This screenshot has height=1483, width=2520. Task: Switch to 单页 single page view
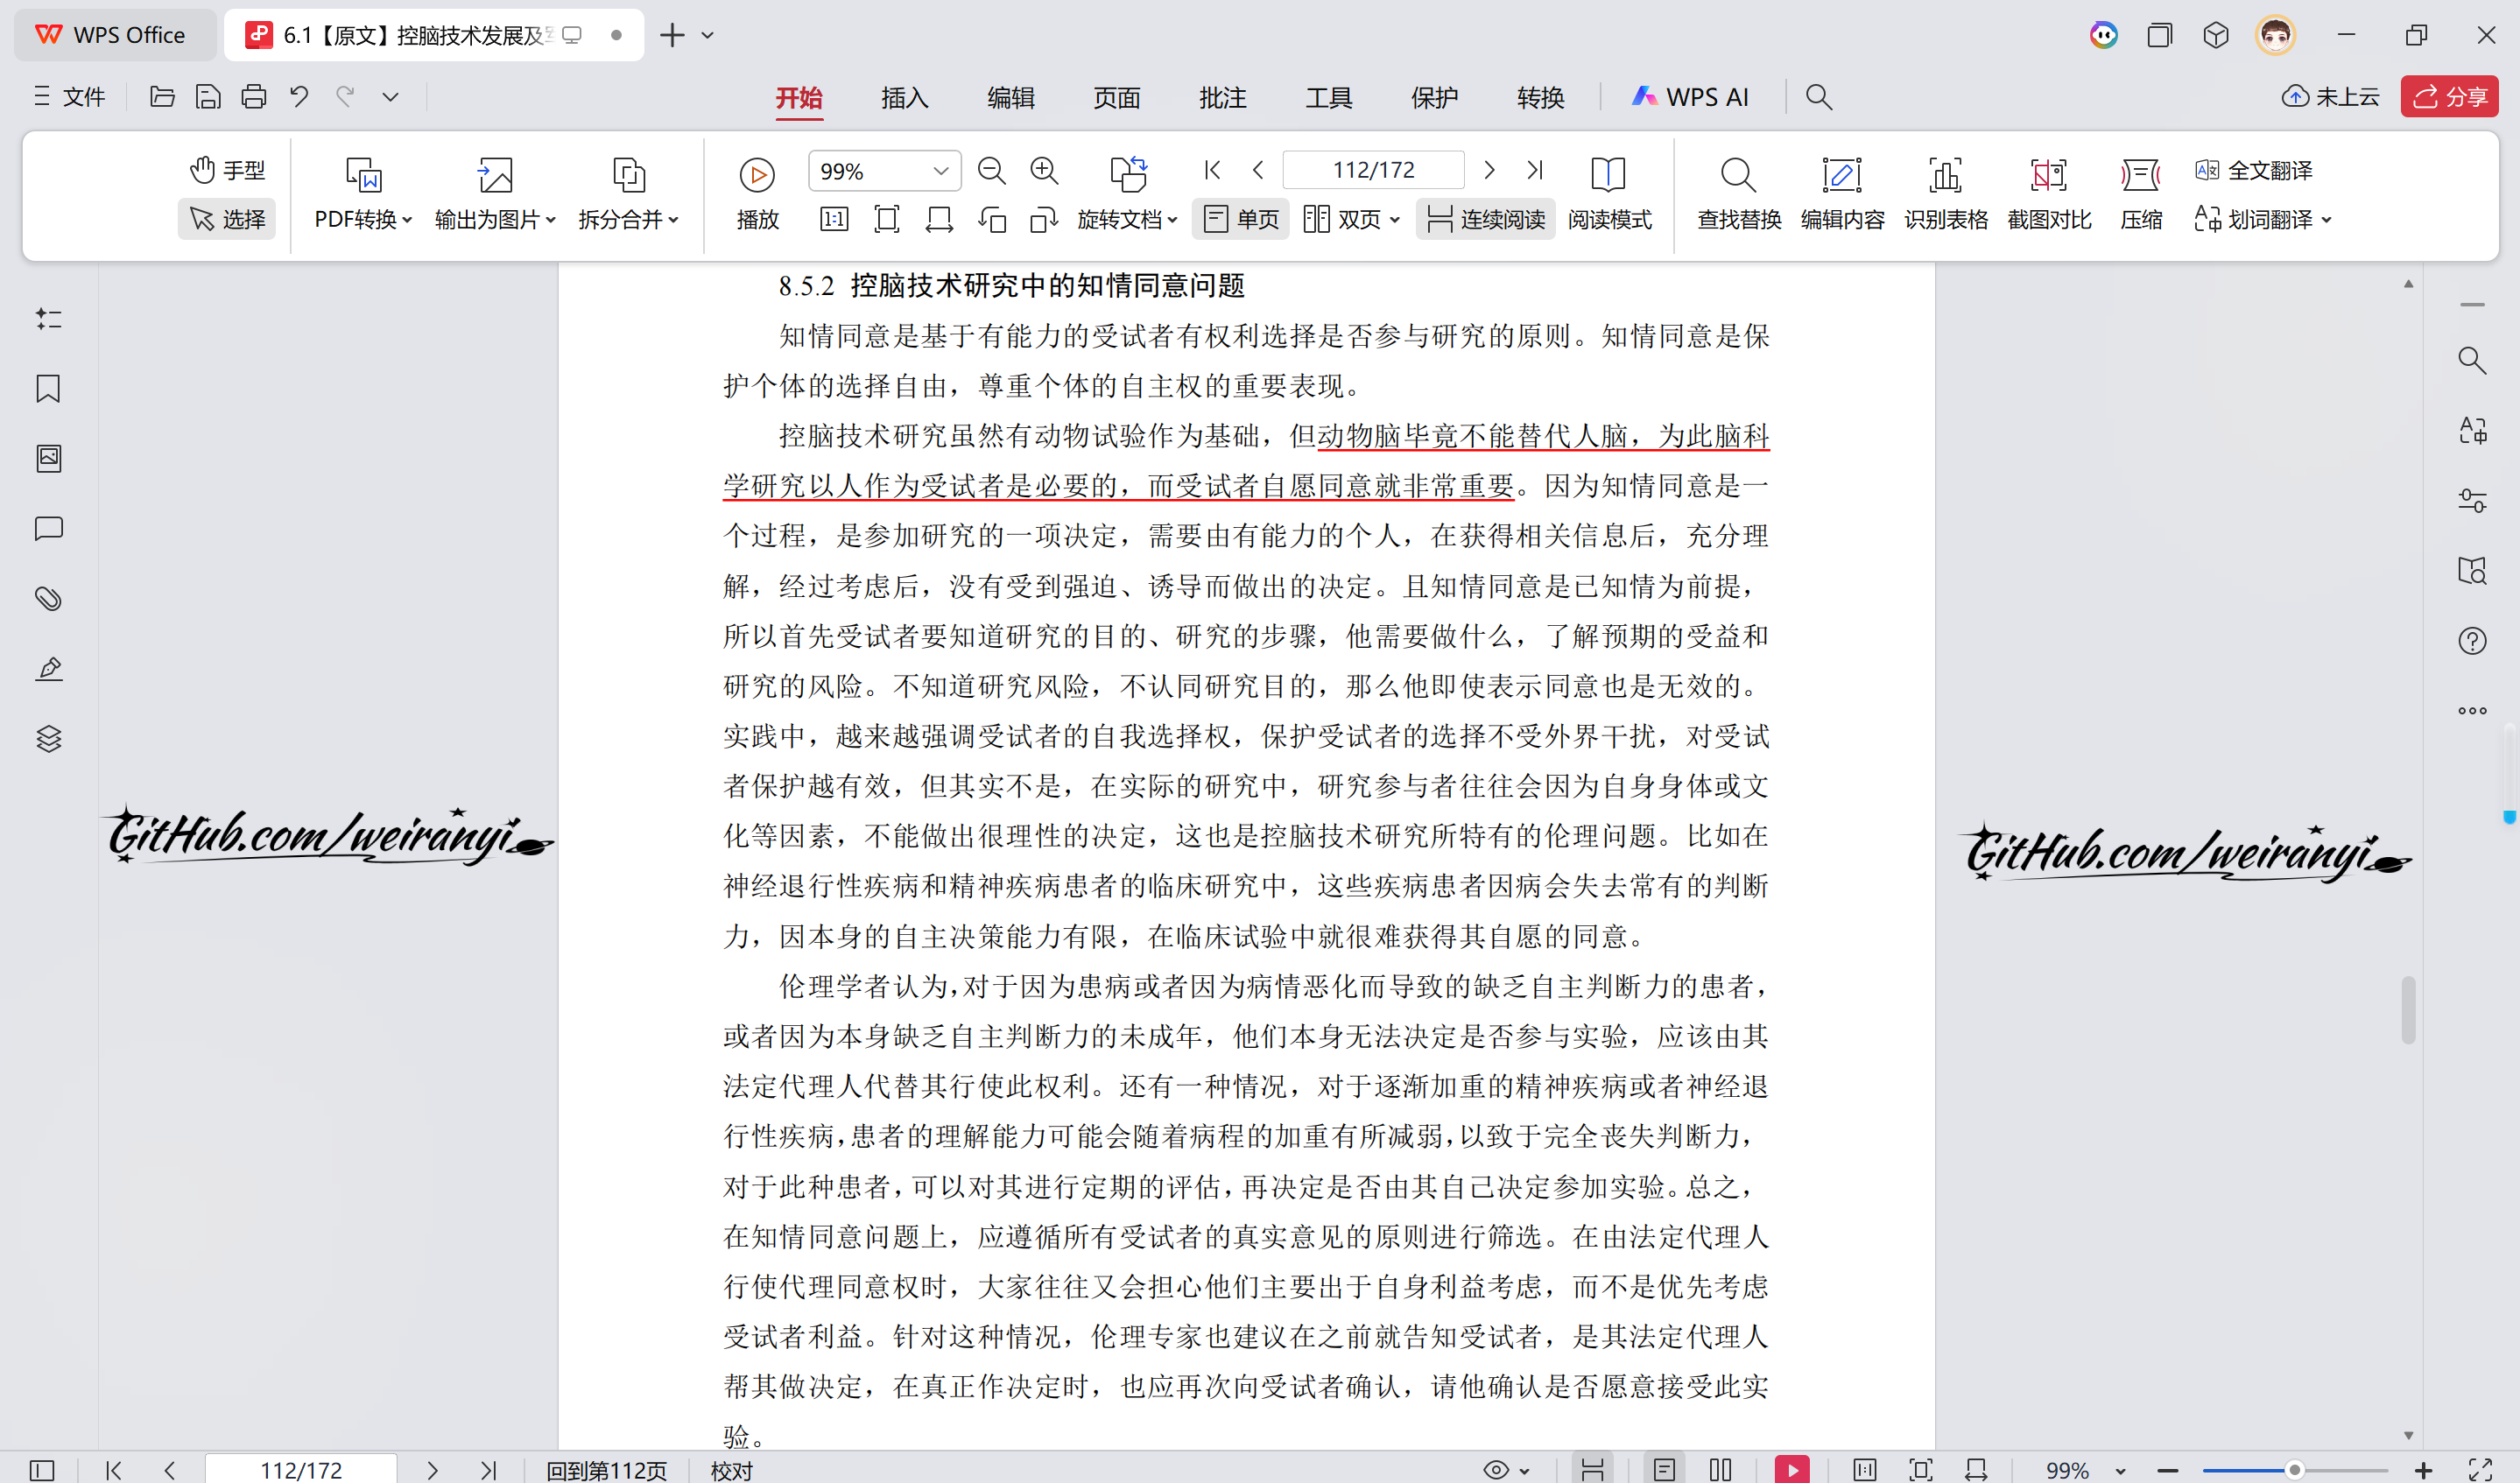pyautogui.click(x=1240, y=219)
